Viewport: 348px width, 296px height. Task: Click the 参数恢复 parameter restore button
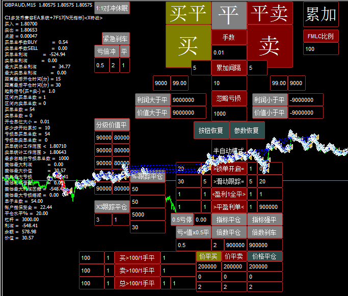247,130
